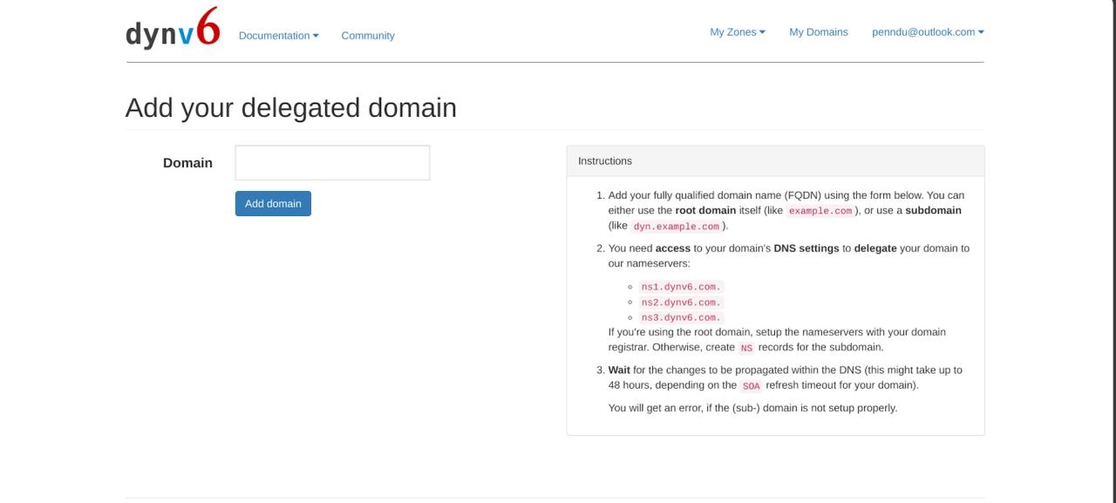Focus the Domain text field

pyautogui.click(x=332, y=163)
